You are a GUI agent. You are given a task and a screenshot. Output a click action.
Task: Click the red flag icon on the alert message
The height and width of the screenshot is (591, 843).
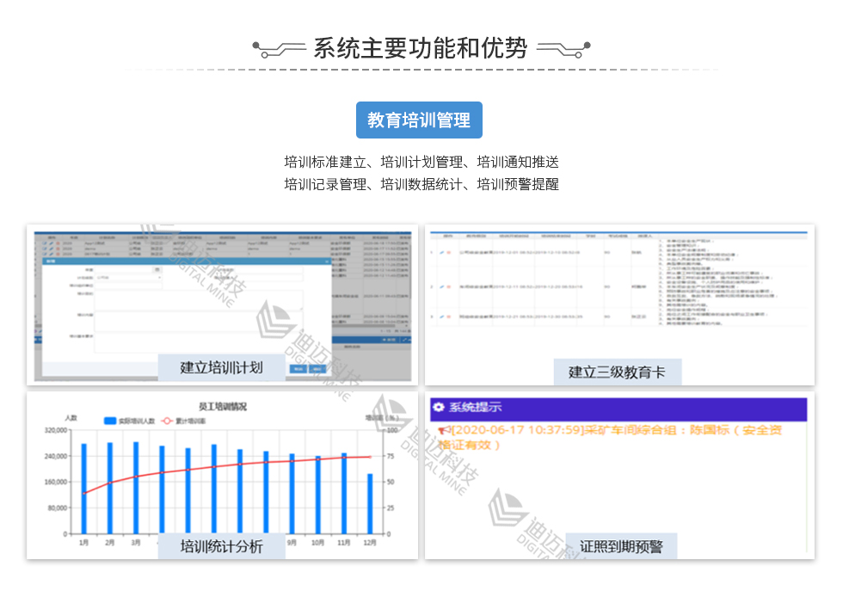(x=440, y=430)
